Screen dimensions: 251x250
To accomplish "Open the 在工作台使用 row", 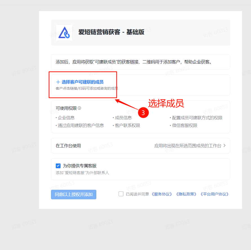I will click(x=140, y=146).
